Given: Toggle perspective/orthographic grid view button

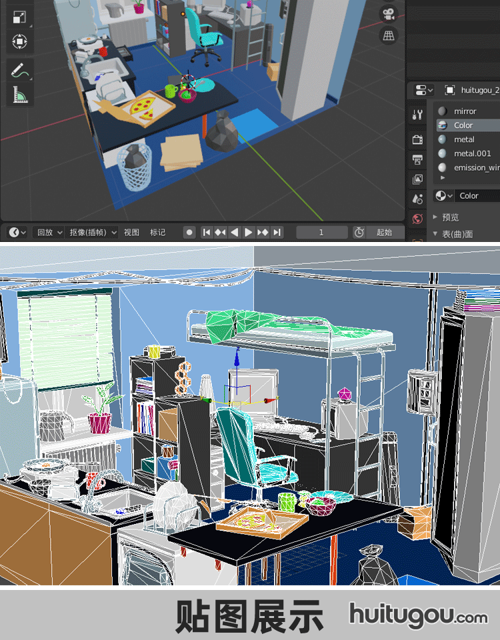Looking at the screenshot, I should tap(388, 35).
